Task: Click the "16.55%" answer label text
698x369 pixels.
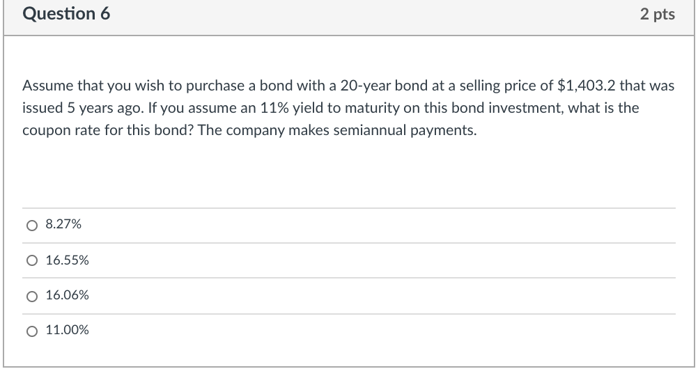Action: (x=67, y=260)
